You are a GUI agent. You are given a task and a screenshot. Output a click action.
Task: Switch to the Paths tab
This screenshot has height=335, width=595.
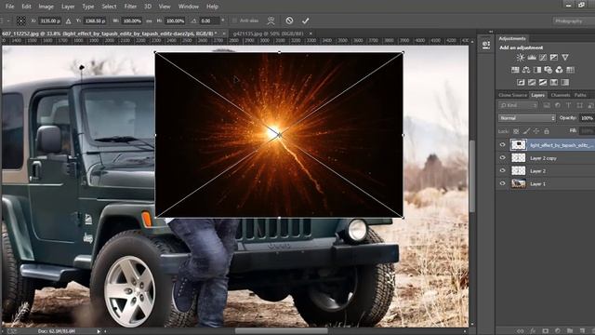click(580, 95)
